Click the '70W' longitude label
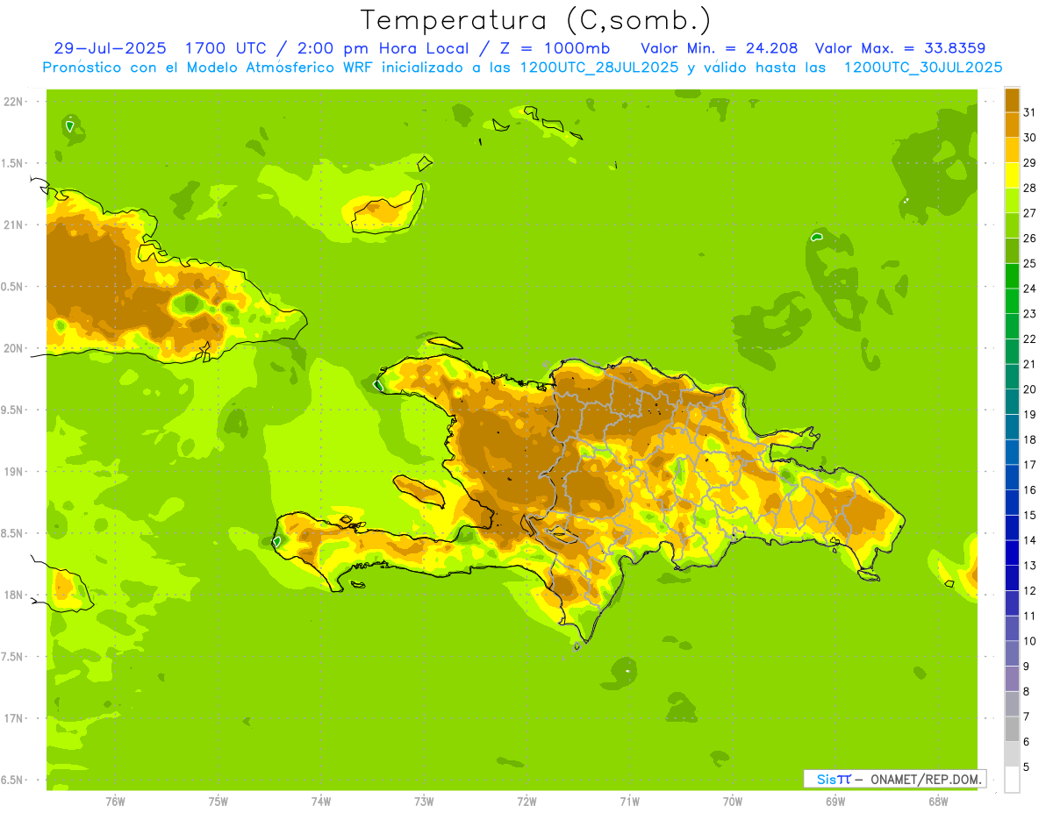Screen dimensions: 1053x813 pos(733,802)
